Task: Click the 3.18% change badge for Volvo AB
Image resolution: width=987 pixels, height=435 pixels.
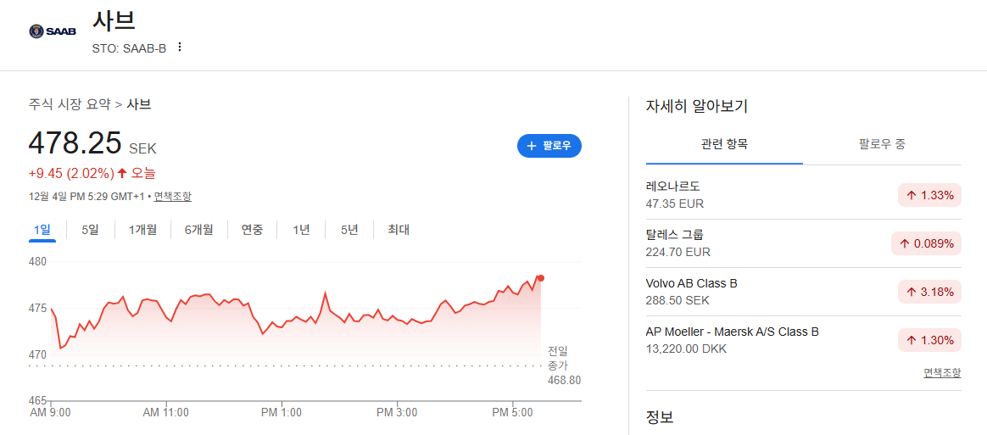Action: point(929,292)
